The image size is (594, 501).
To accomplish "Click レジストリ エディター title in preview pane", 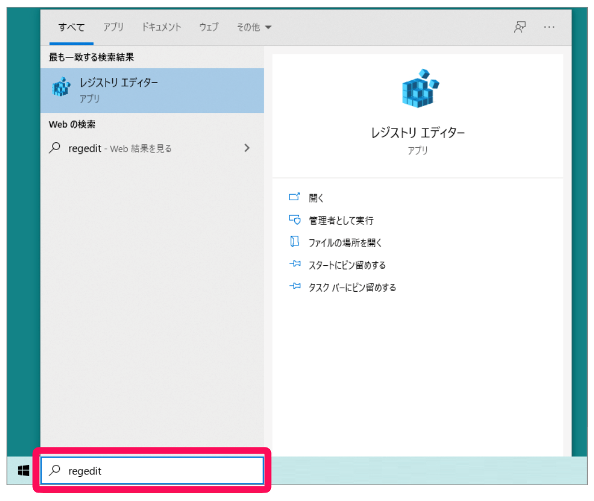I will [417, 133].
